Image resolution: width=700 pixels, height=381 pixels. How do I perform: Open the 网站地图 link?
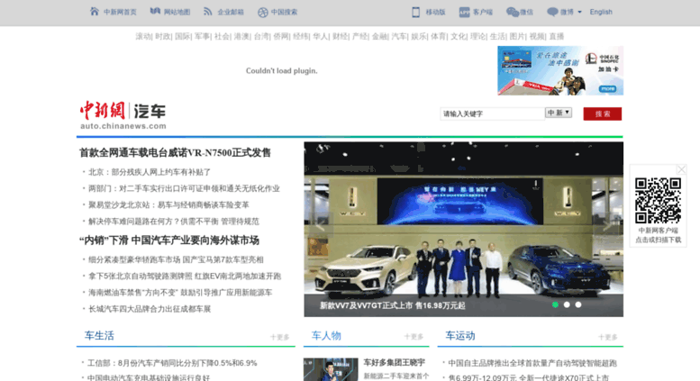(177, 12)
